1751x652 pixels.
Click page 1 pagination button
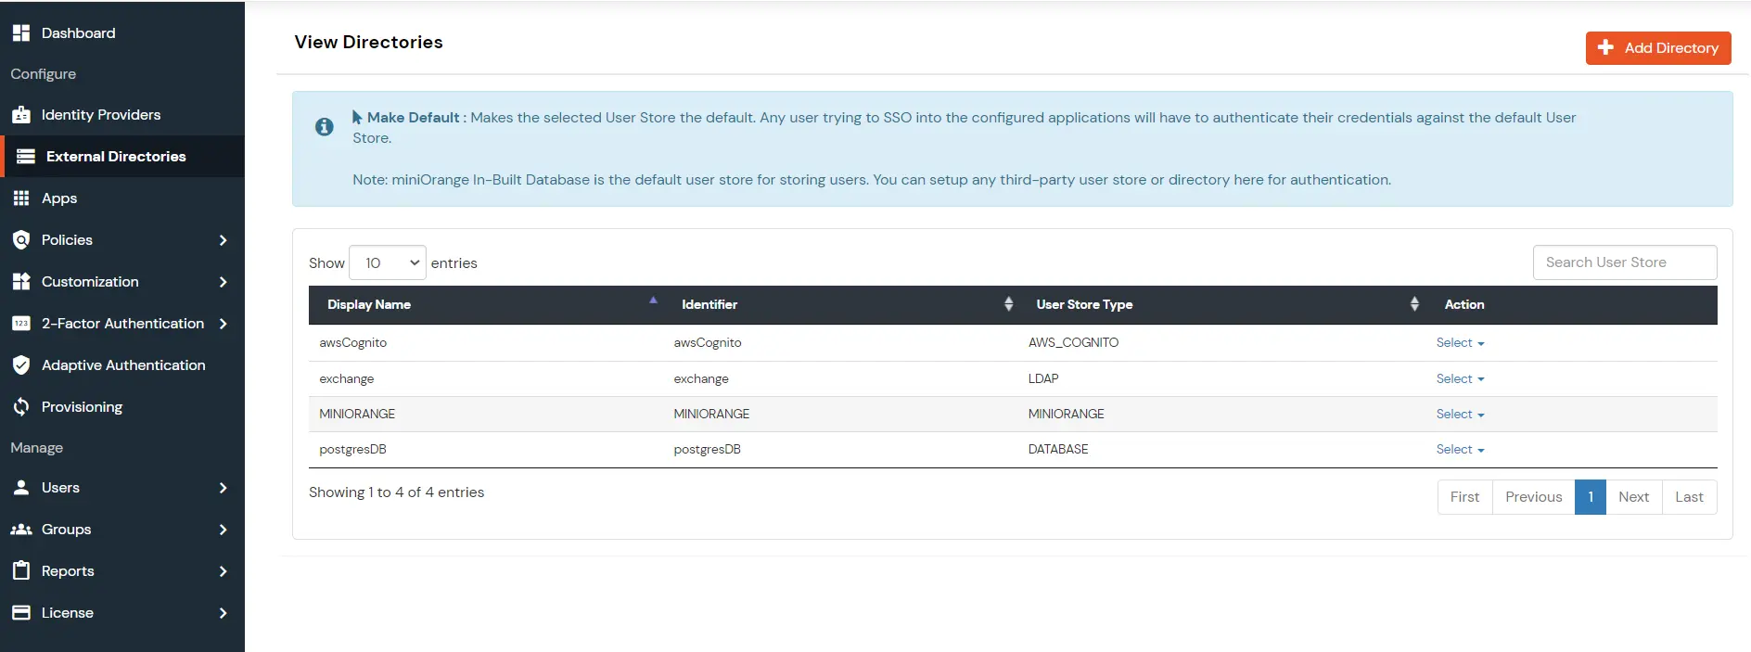click(1591, 497)
